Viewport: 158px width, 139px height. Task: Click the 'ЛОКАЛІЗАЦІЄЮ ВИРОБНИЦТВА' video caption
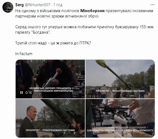53,91
